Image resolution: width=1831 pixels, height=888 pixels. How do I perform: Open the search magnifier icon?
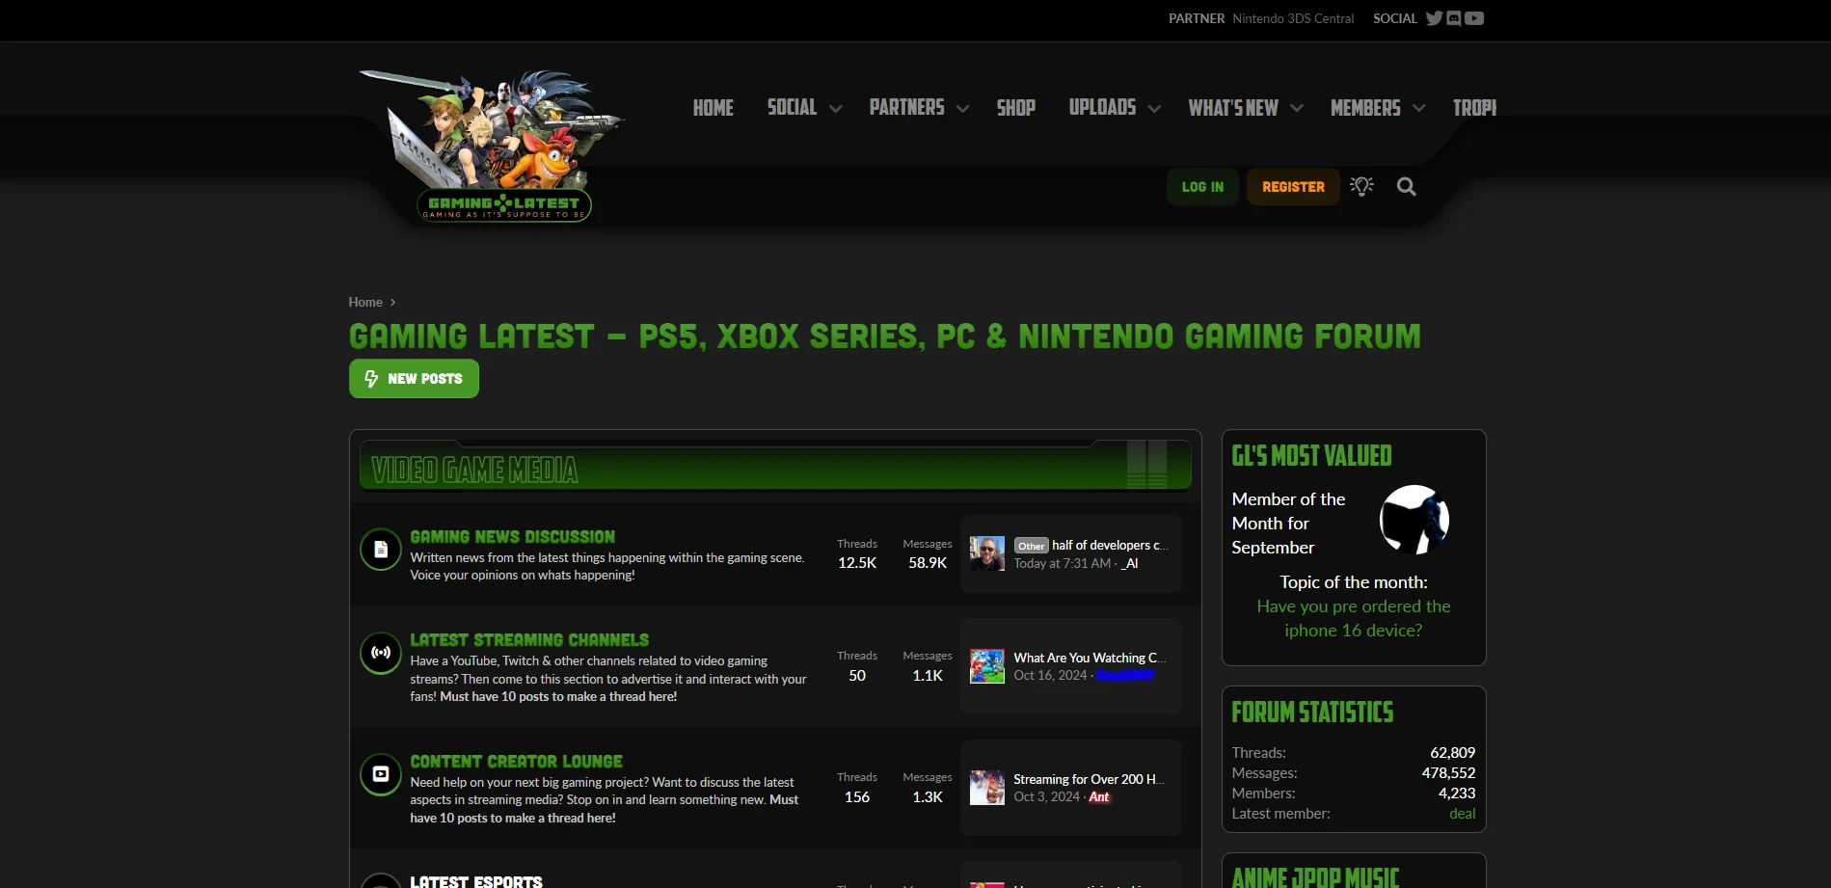click(x=1407, y=187)
